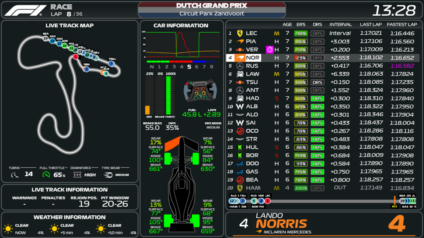Click the grey DRS indicator for NOR

pyautogui.click(x=317, y=58)
